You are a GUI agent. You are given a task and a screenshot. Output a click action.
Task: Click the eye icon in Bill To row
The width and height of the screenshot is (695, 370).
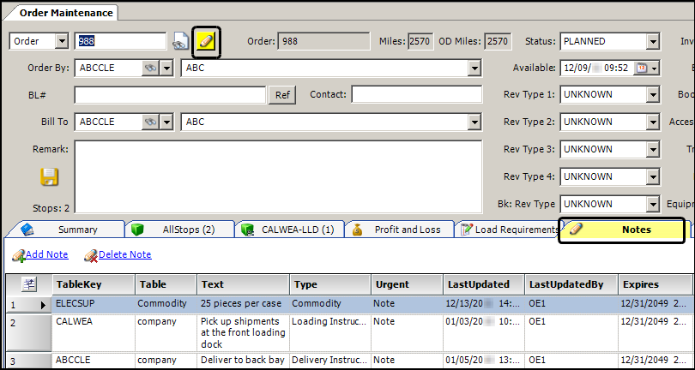[x=151, y=122]
